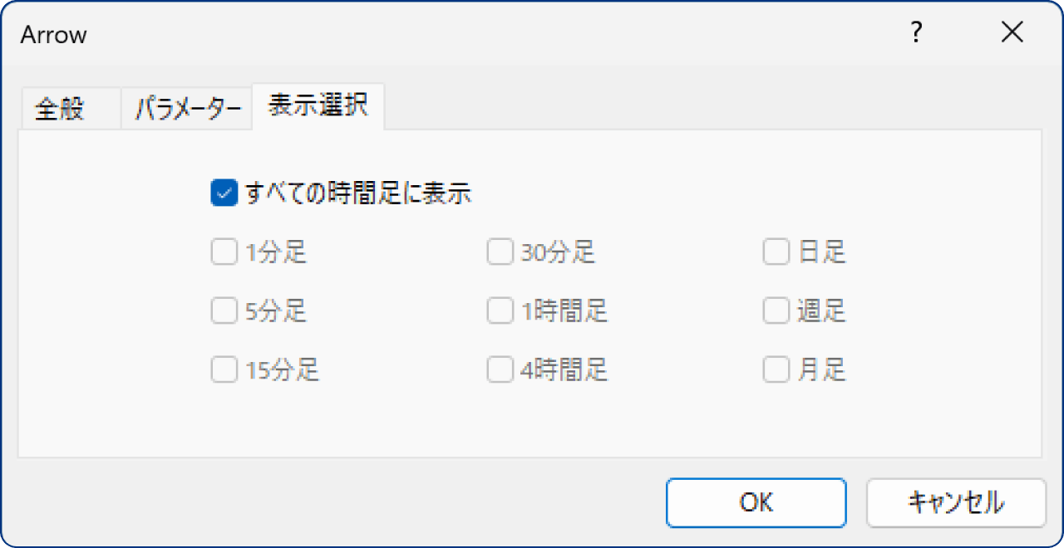Toggle the 週足 checkbox
This screenshot has width=1064, height=548.
(x=776, y=311)
